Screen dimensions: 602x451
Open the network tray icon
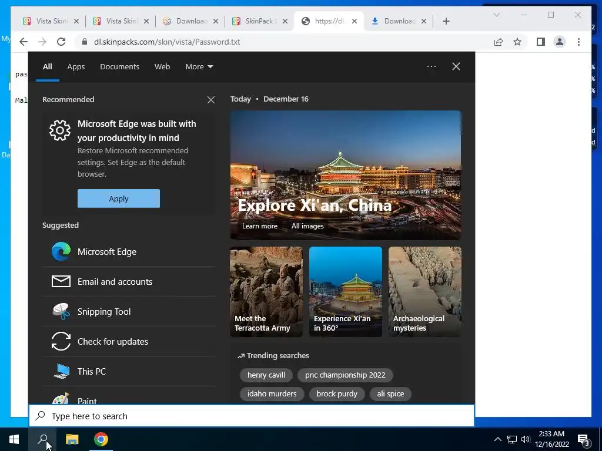click(511, 439)
